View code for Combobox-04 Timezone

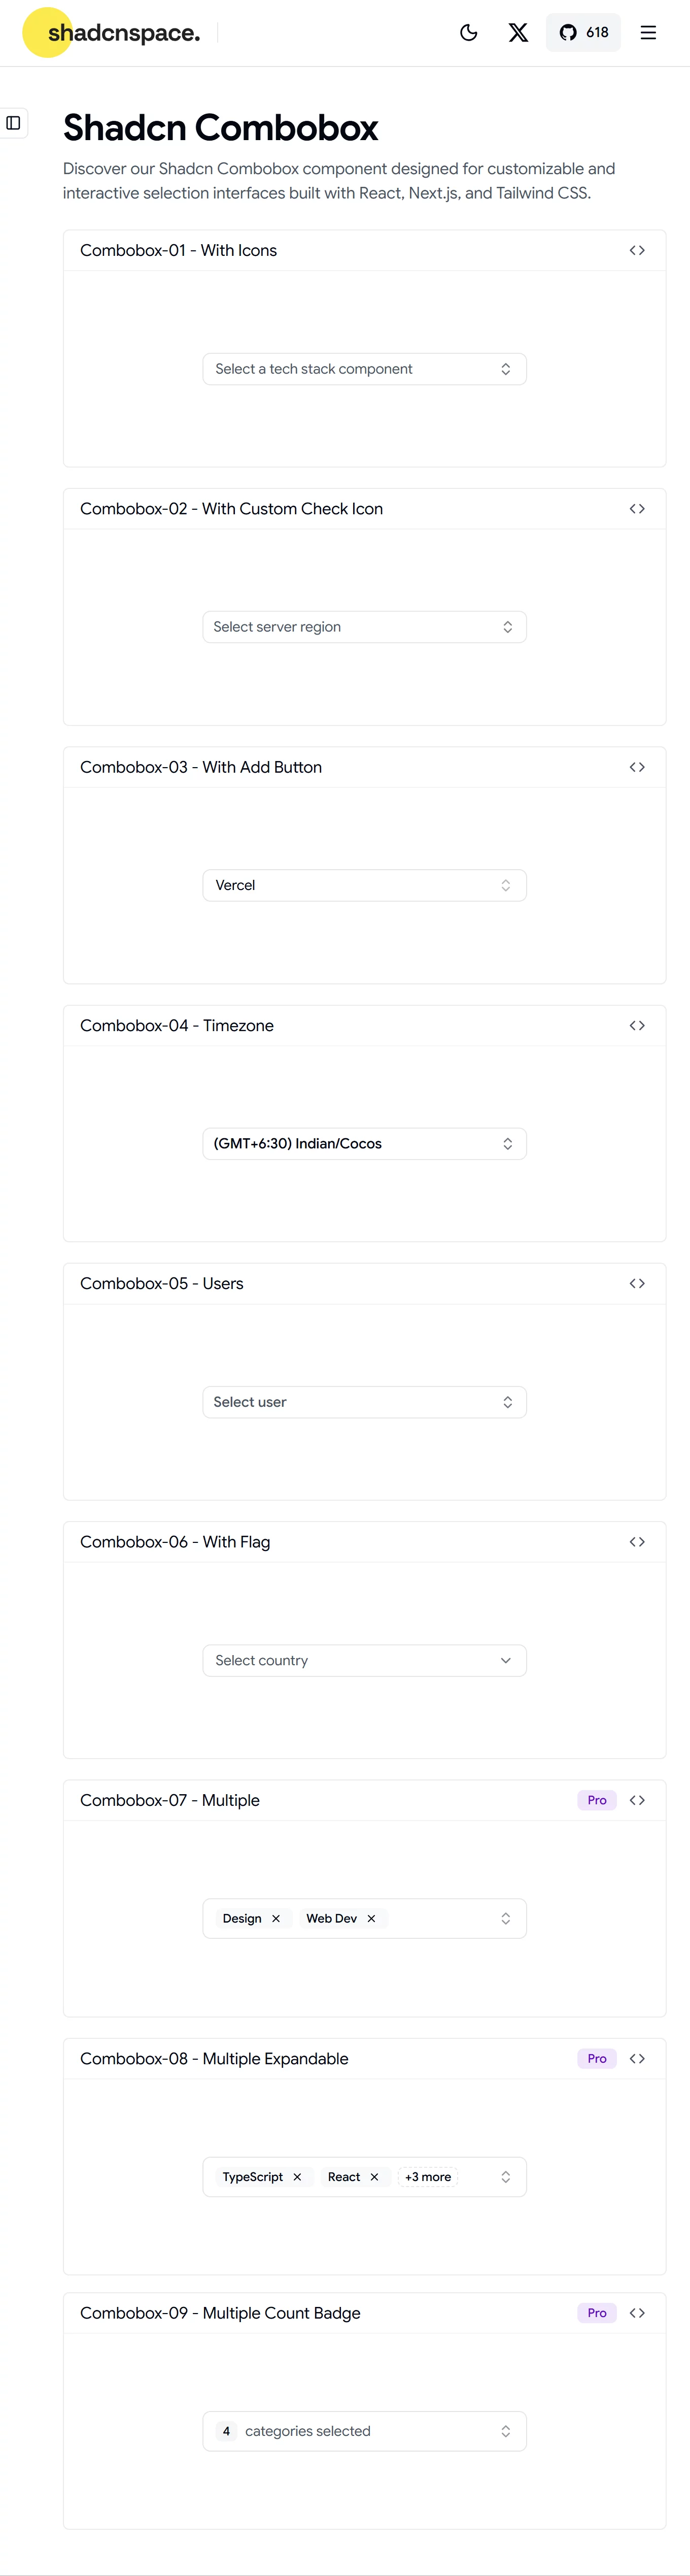[637, 1026]
